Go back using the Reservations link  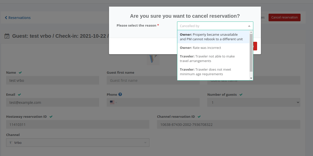[x=19, y=17]
